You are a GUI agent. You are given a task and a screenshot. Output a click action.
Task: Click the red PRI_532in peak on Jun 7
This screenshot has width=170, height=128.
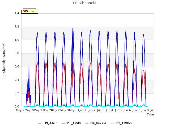pyautogui.click(x=134, y=69)
